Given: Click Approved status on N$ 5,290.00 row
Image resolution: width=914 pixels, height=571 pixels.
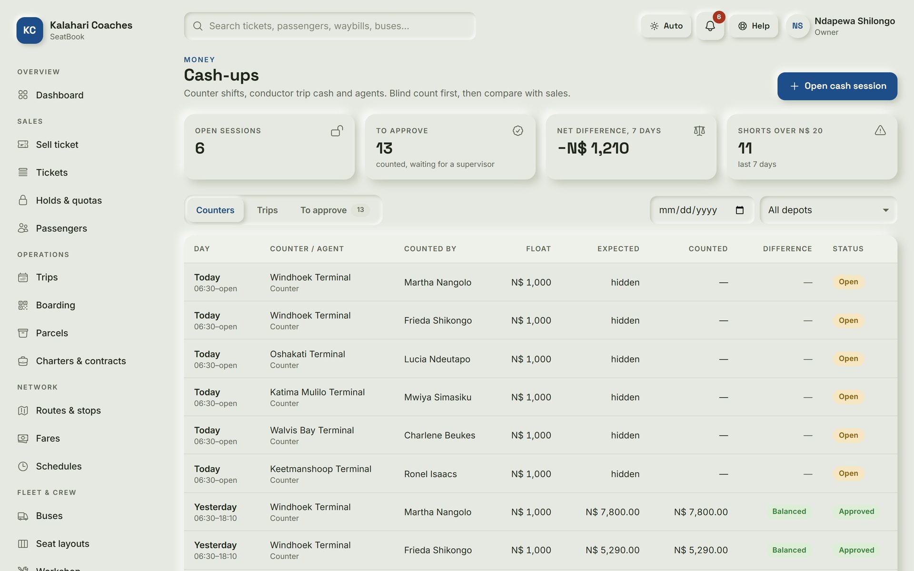Looking at the screenshot, I should pos(856,550).
